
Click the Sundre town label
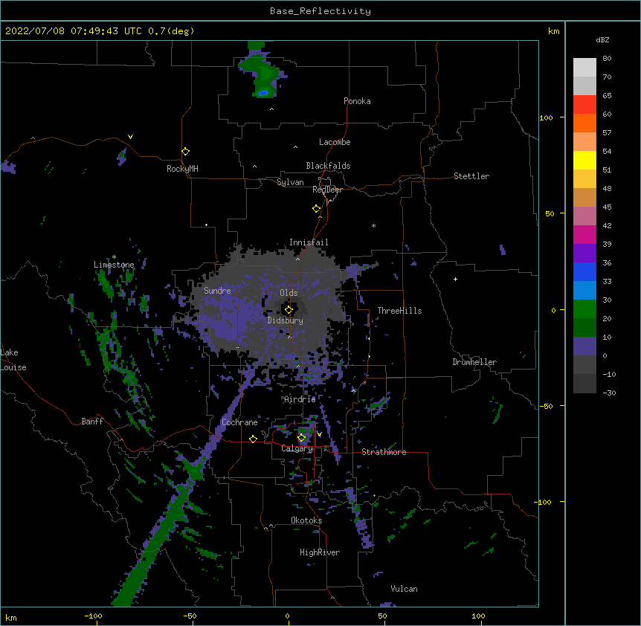[x=217, y=291]
